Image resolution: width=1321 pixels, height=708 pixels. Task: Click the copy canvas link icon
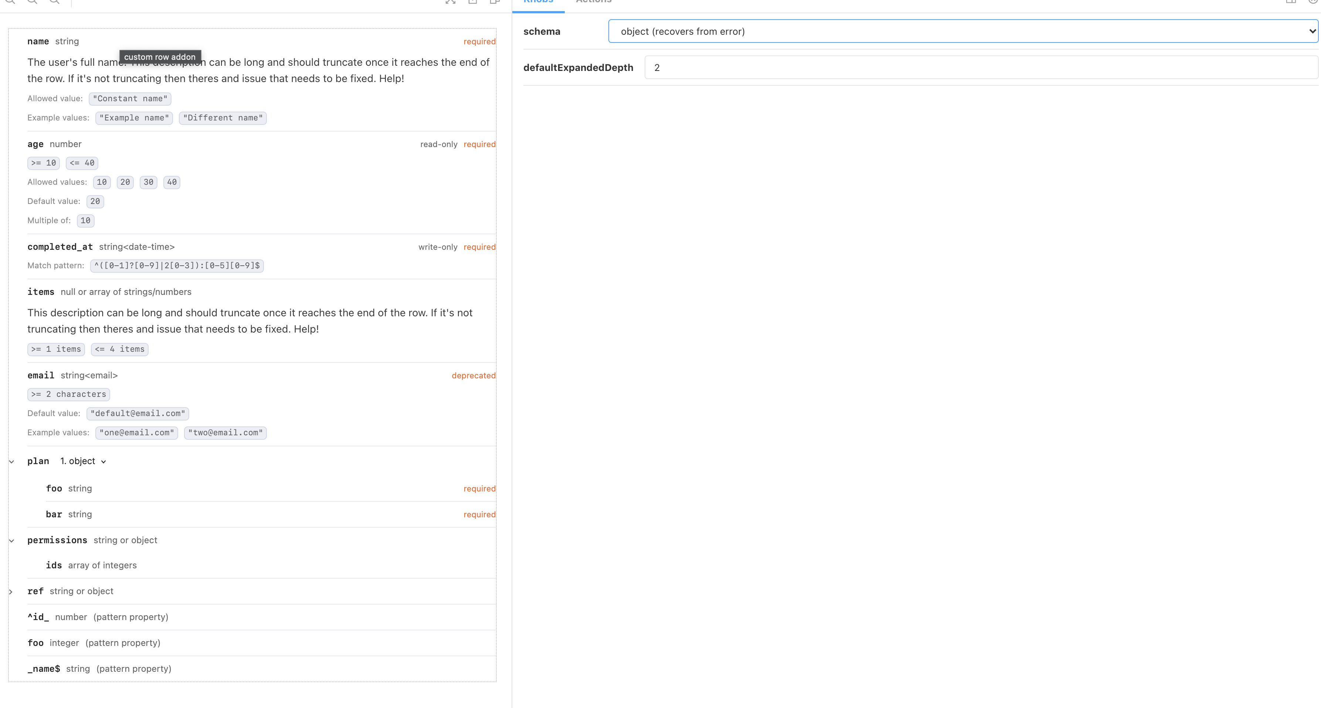[x=495, y=1]
